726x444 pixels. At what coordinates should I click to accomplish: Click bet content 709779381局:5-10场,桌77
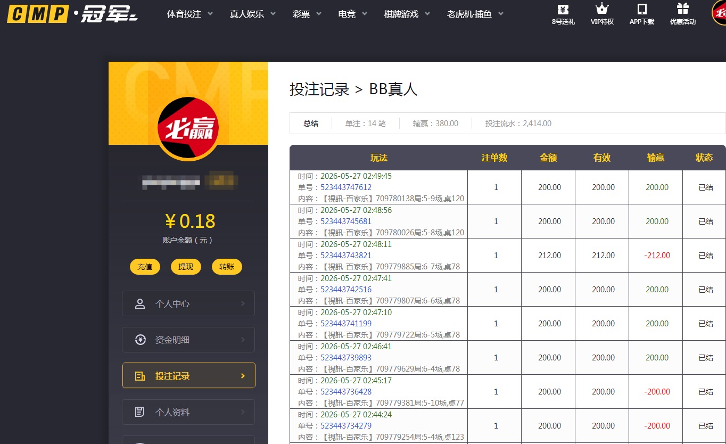[x=420, y=403]
